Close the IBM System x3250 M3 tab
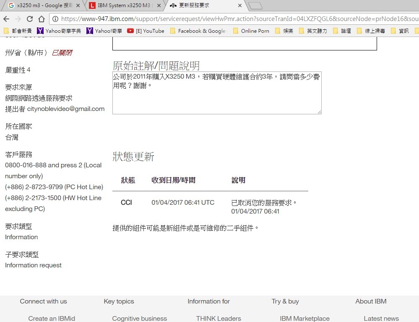 pyautogui.click(x=159, y=5)
